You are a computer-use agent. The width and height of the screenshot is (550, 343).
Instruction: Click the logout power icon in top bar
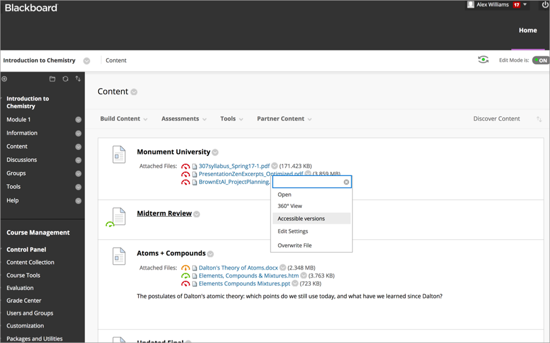coord(545,4)
